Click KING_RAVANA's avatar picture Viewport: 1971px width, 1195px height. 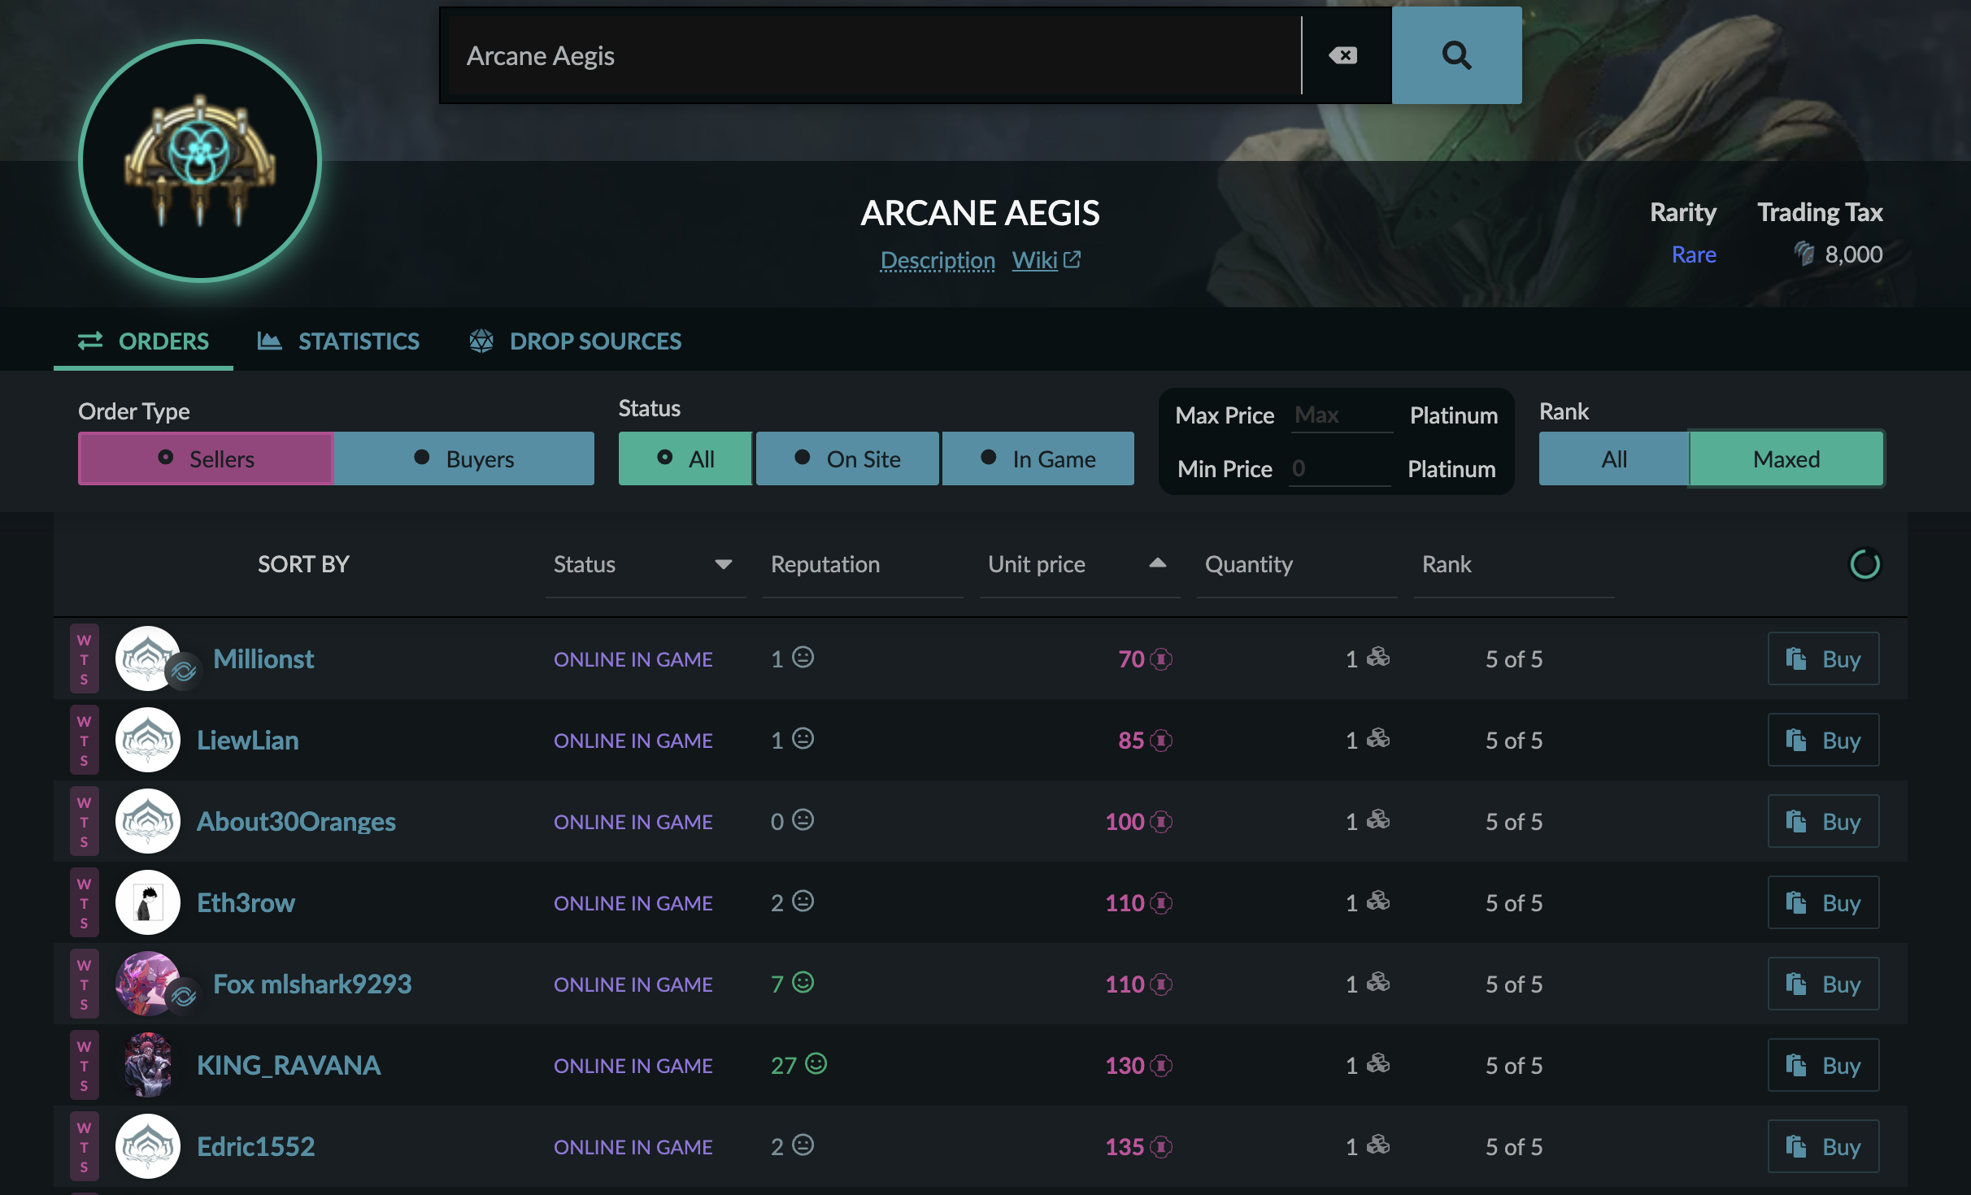point(147,1065)
